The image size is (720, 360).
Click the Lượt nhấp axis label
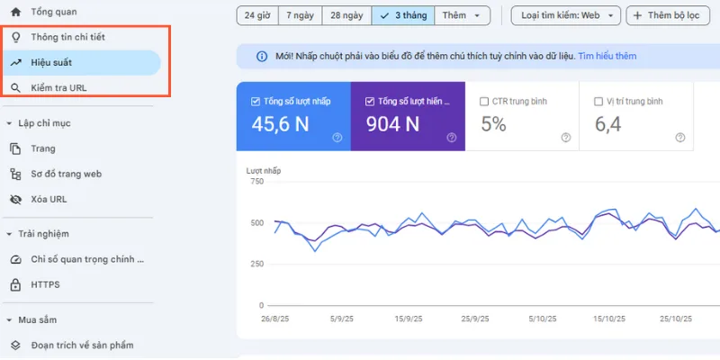[264, 171]
